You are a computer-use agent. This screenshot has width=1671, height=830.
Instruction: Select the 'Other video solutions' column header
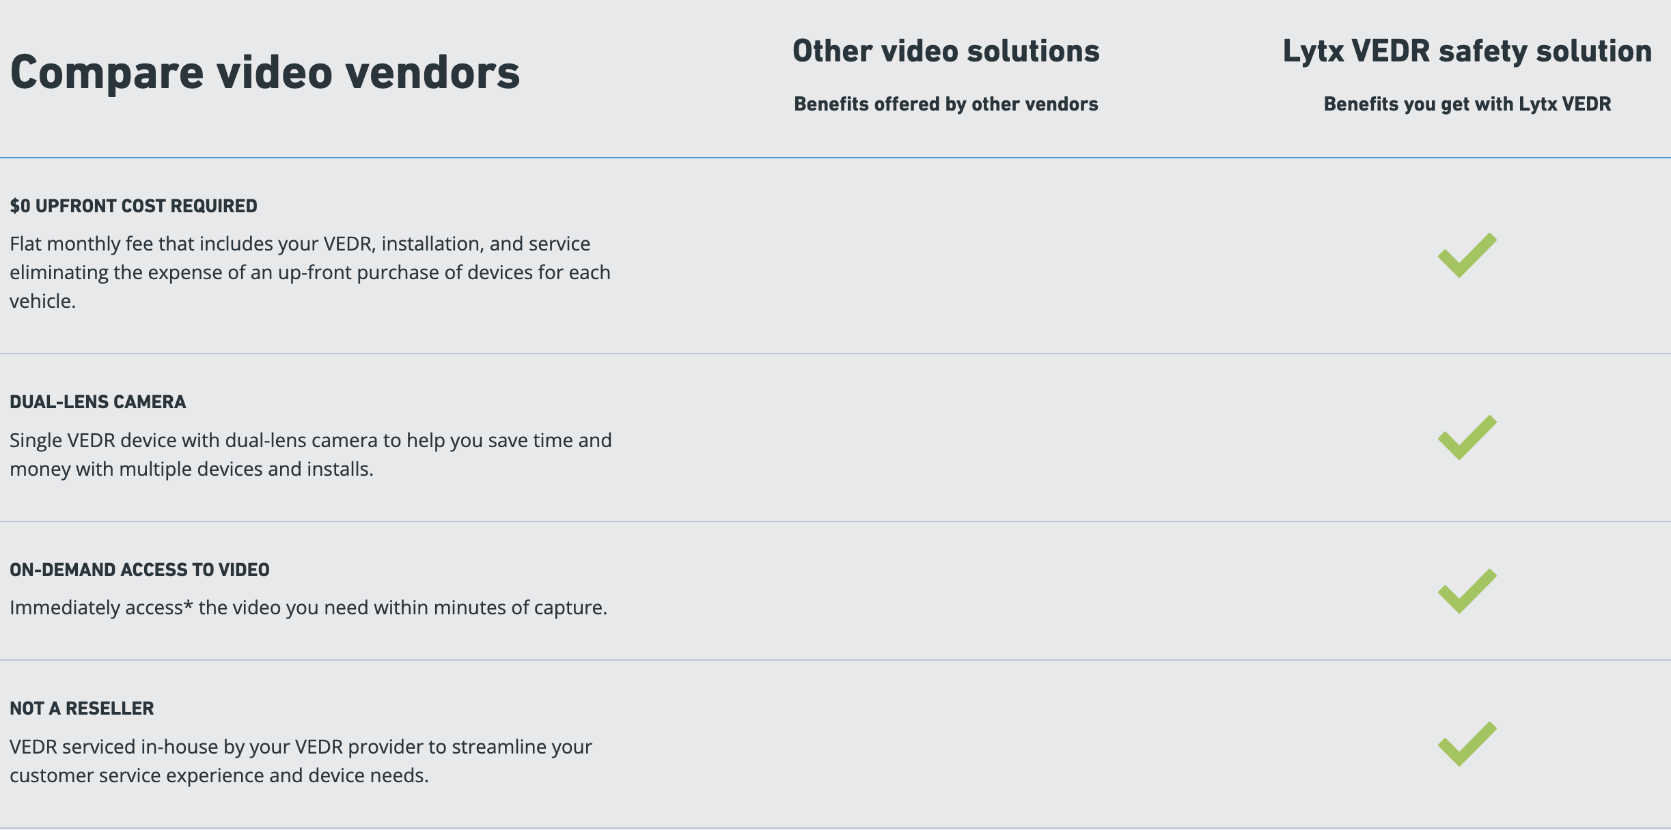[945, 52]
